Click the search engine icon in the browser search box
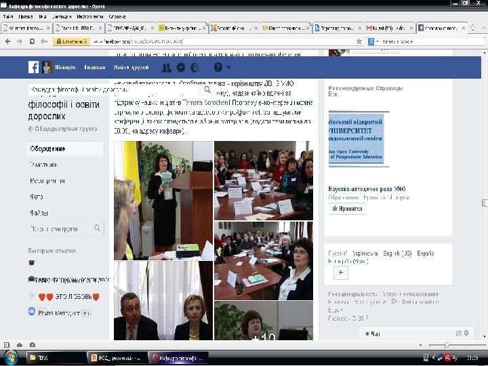488x366 pixels. (371, 41)
